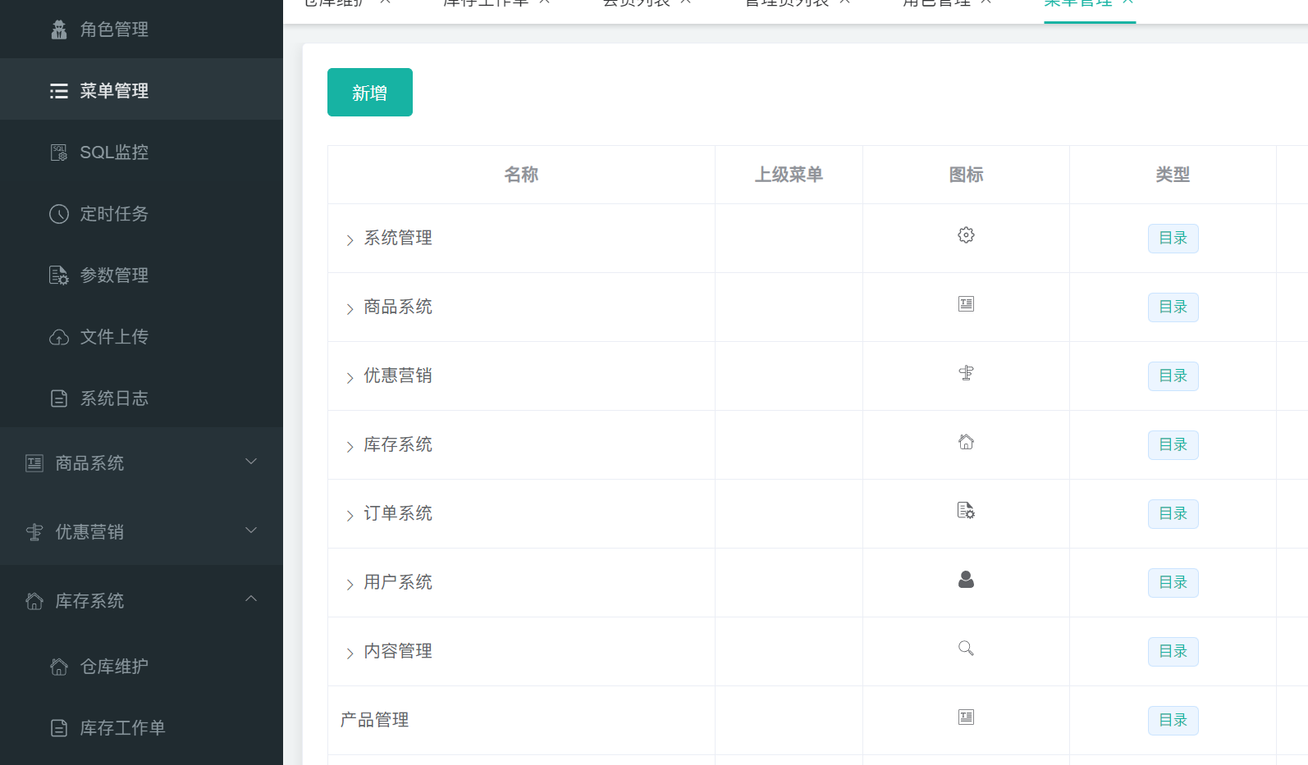Click the 系统管理 name text
This screenshot has width=1308, height=765.
398,238
